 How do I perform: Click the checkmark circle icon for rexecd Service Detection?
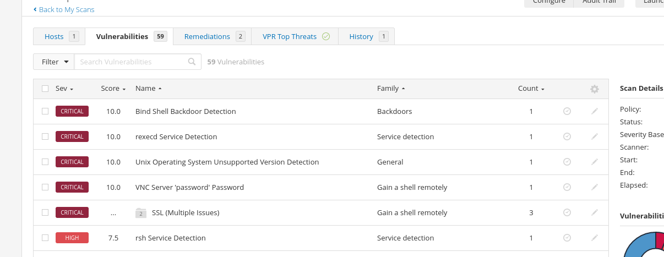(x=567, y=136)
